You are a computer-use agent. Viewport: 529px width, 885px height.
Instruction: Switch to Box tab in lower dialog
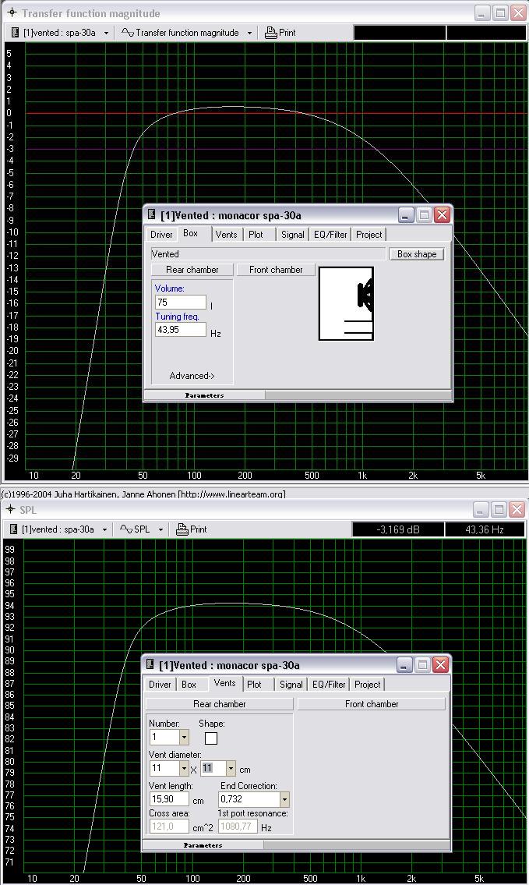pyautogui.click(x=189, y=684)
